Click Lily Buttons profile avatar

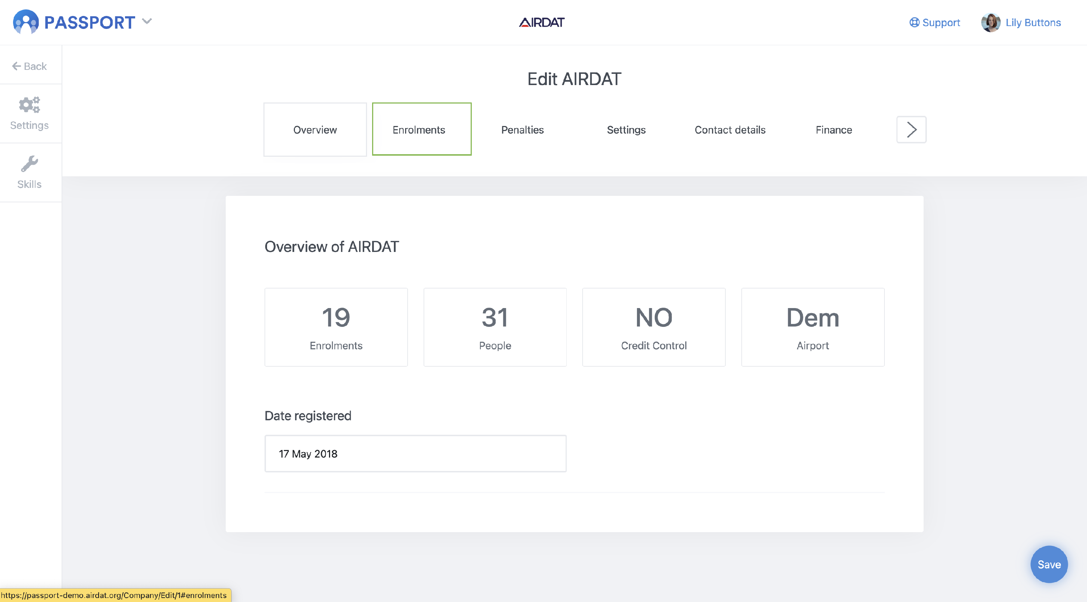[990, 22]
